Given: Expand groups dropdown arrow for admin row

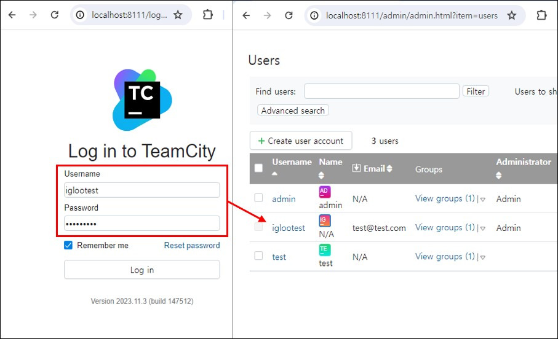Looking at the screenshot, I should (x=483, y=200).
